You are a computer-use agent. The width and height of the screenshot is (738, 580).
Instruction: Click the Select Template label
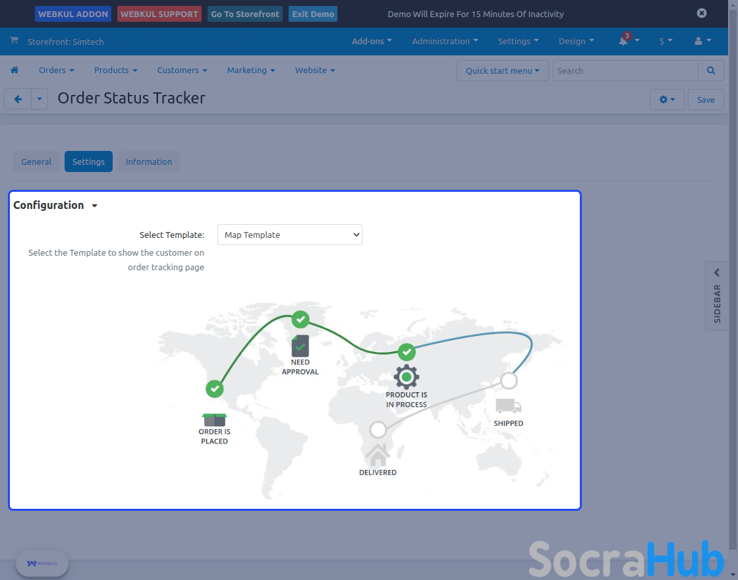[x=172, y=235]
